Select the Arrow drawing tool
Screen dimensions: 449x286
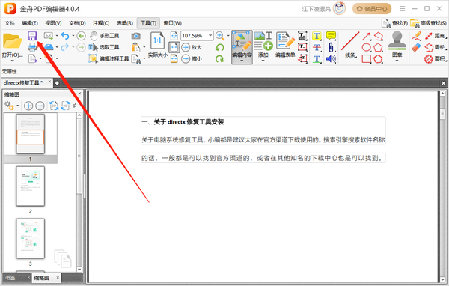click(366, 36)
